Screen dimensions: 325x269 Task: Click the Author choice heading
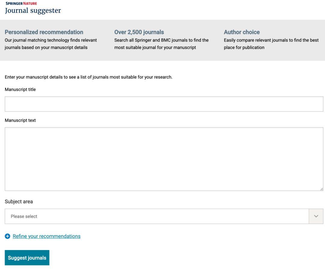[242, 32]
